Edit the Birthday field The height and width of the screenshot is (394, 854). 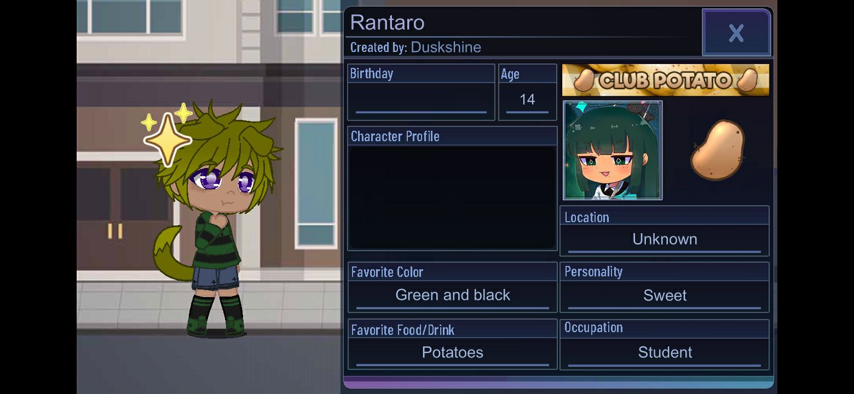coord(421,99)
